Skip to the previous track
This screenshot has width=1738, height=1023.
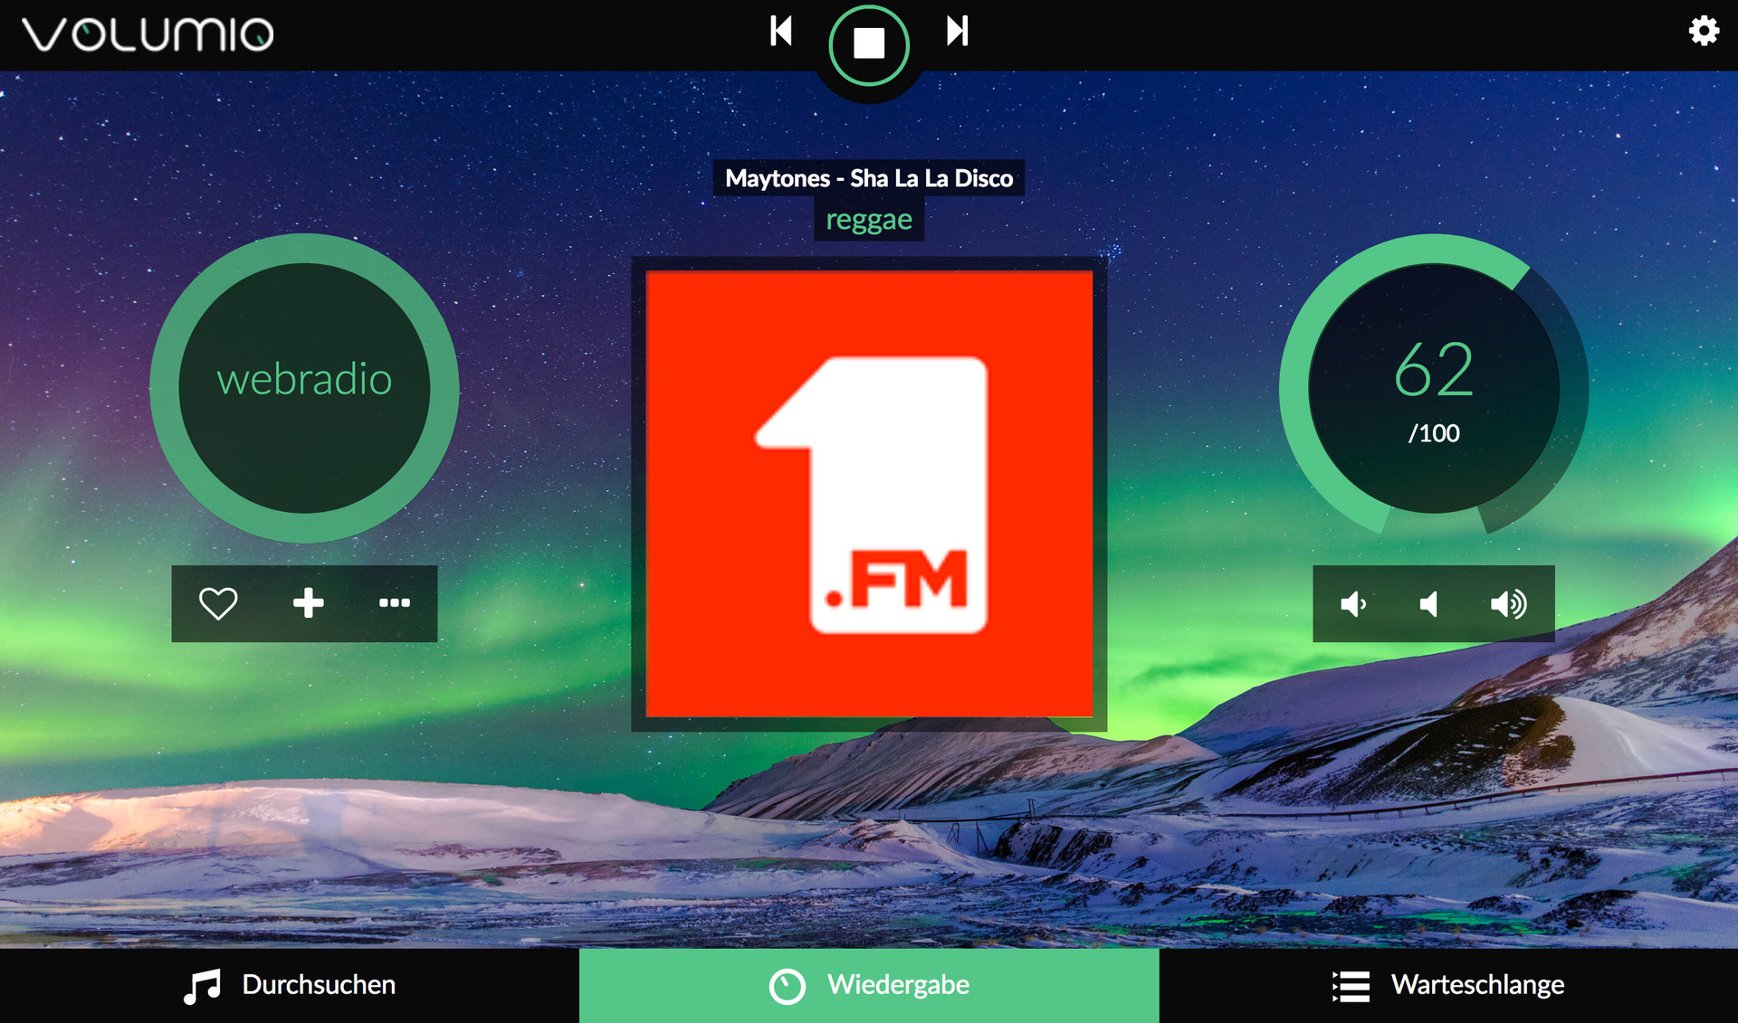click(781, 31)
